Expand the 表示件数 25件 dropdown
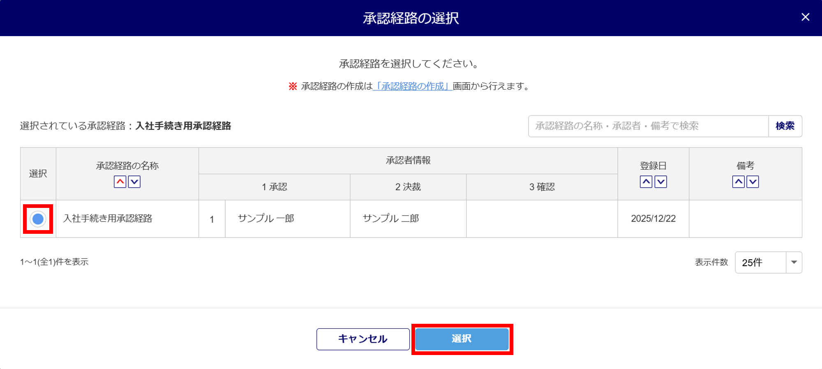 point(768,263)
